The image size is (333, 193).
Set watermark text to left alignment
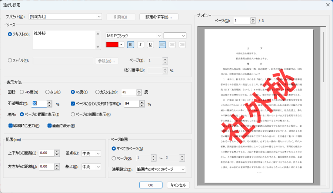pos(162,45)
